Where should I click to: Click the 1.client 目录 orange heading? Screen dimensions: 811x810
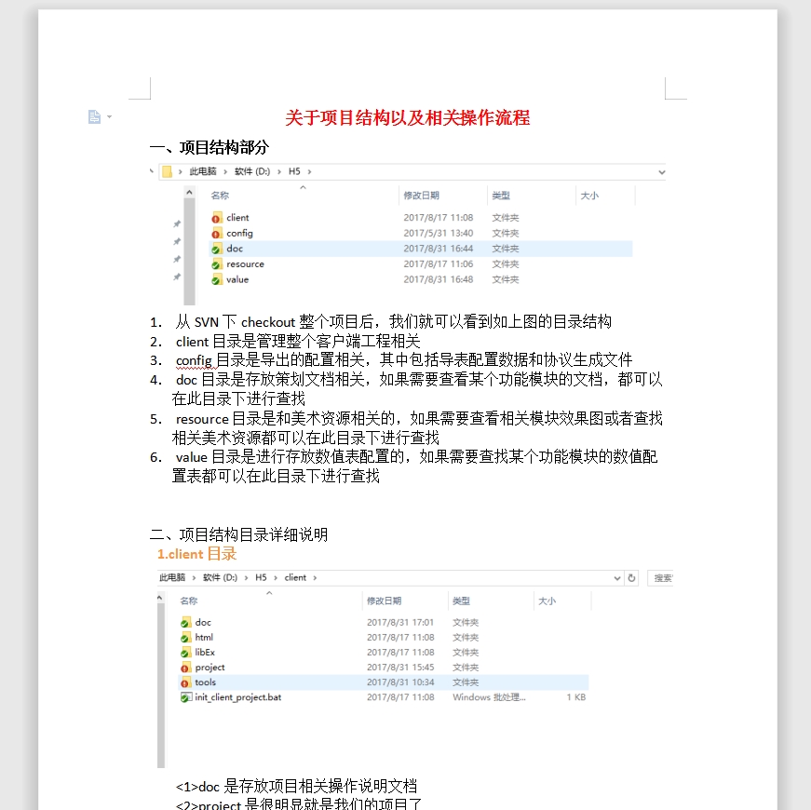point(196,554)
